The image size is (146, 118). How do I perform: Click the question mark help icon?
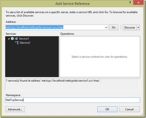130,3
